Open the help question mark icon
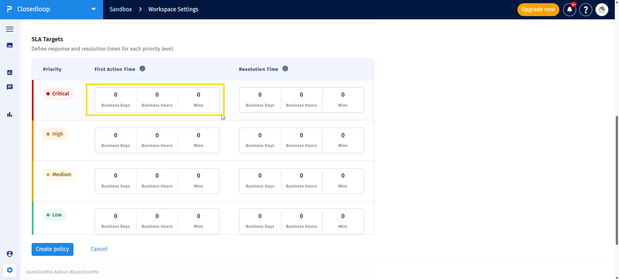Viewport: 619px width, 280px height. point(586,10)
